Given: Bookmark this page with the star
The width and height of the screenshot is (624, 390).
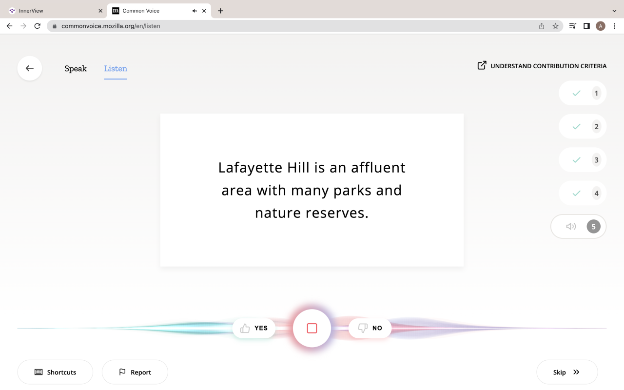Looking at the screenshot, I should click(x=555, y=26).
